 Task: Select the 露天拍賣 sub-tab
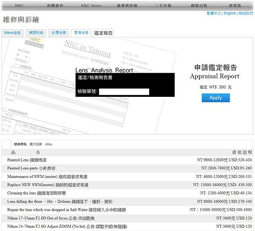(x=36, y=144)
